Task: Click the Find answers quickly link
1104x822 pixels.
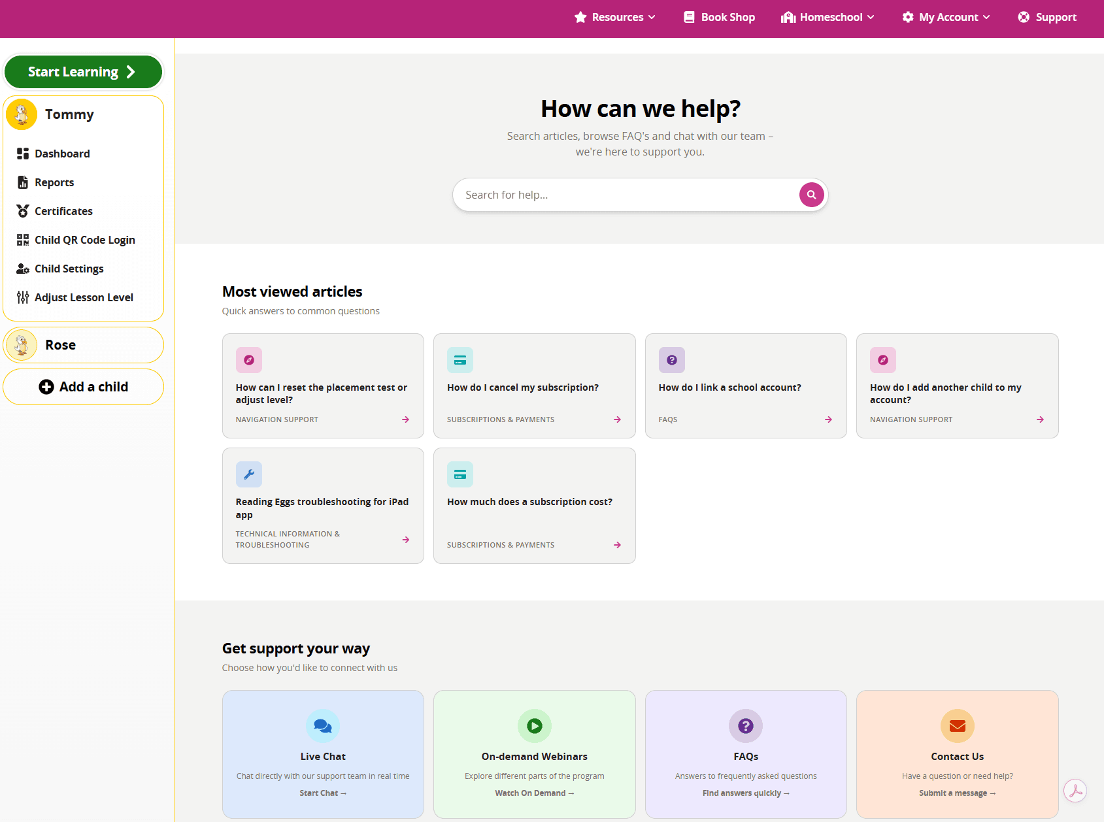Action: tap(746, 793)
